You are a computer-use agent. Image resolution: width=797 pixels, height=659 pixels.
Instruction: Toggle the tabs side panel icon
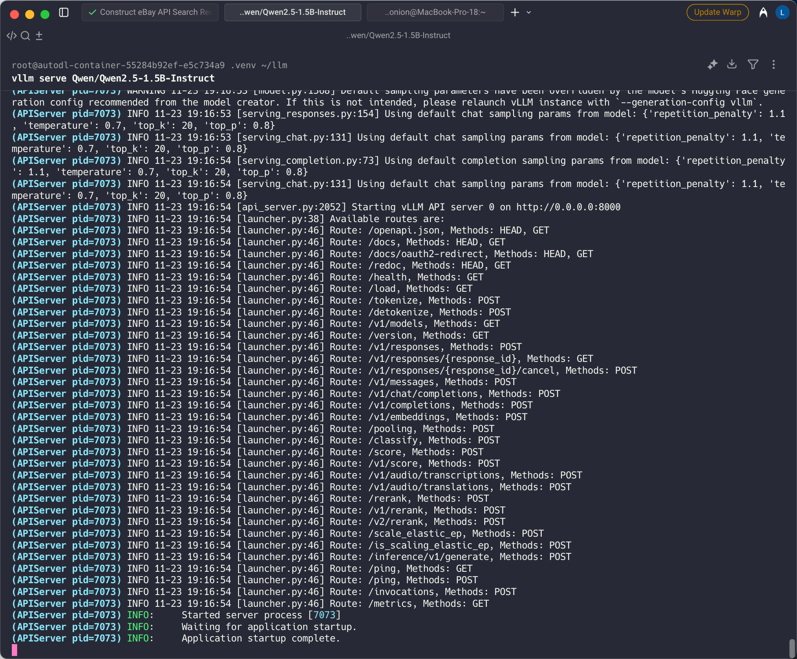point(64,13)
